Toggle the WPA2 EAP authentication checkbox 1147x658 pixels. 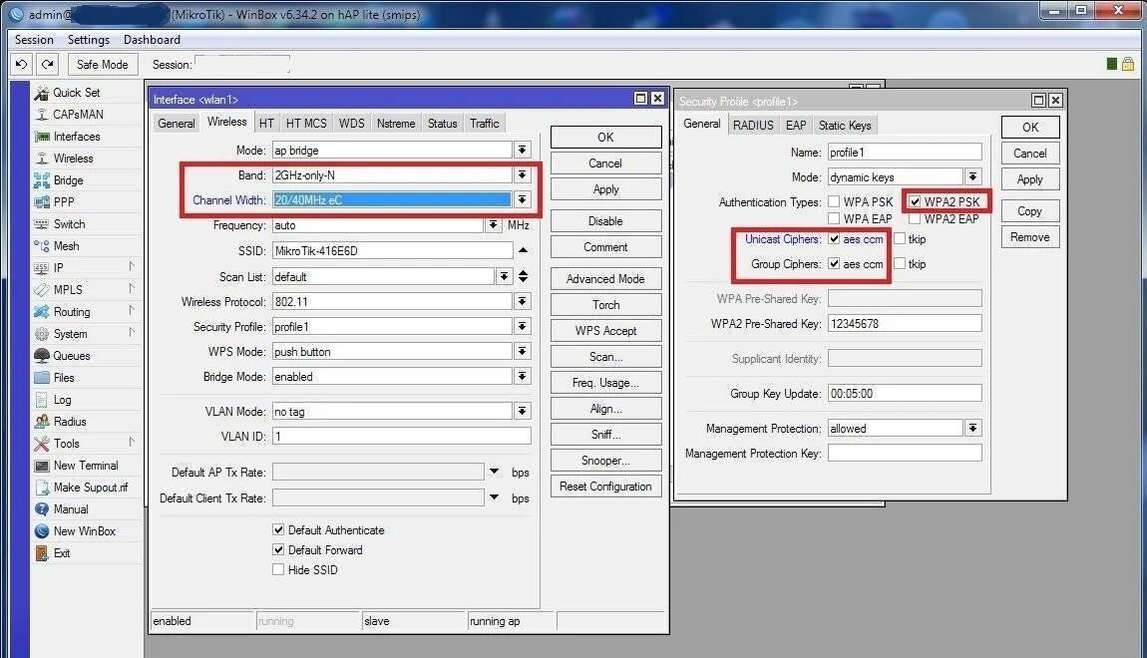(x=916, y=218)
